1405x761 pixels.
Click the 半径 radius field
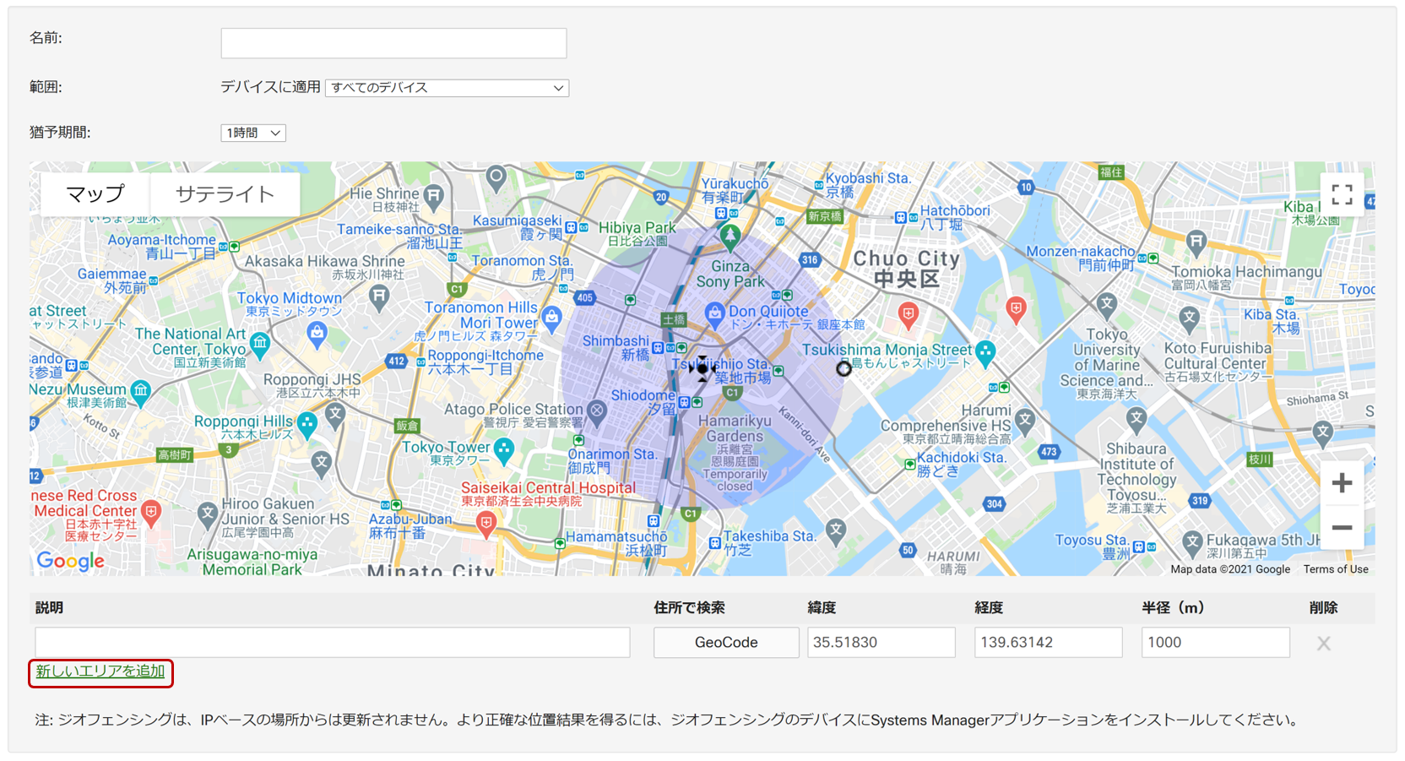pos(1216,642)
